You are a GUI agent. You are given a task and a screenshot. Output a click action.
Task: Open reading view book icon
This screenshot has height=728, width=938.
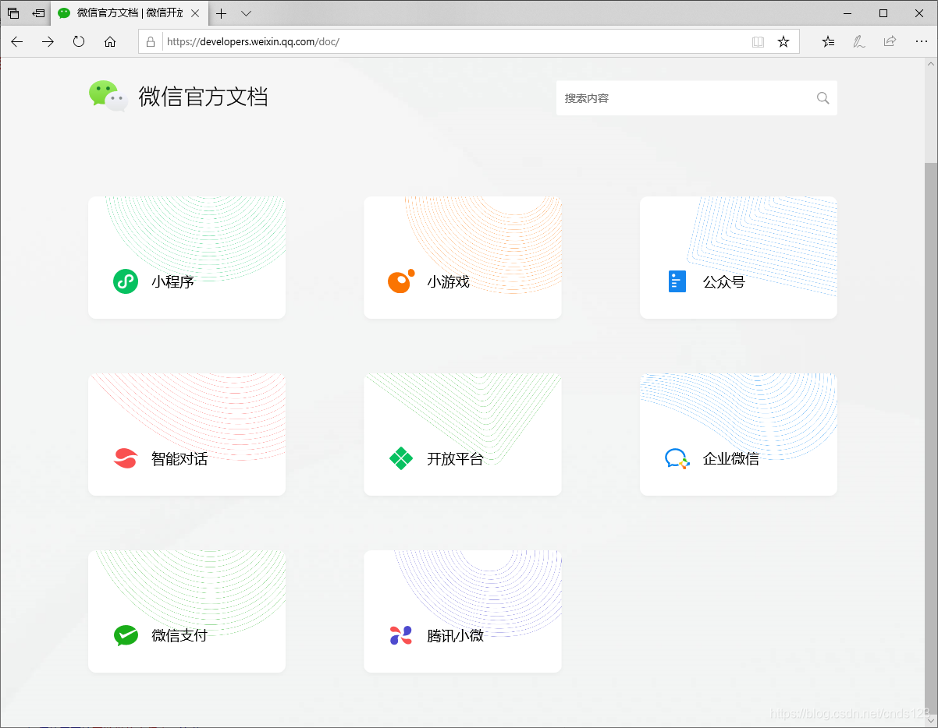[x=758, y=42]
